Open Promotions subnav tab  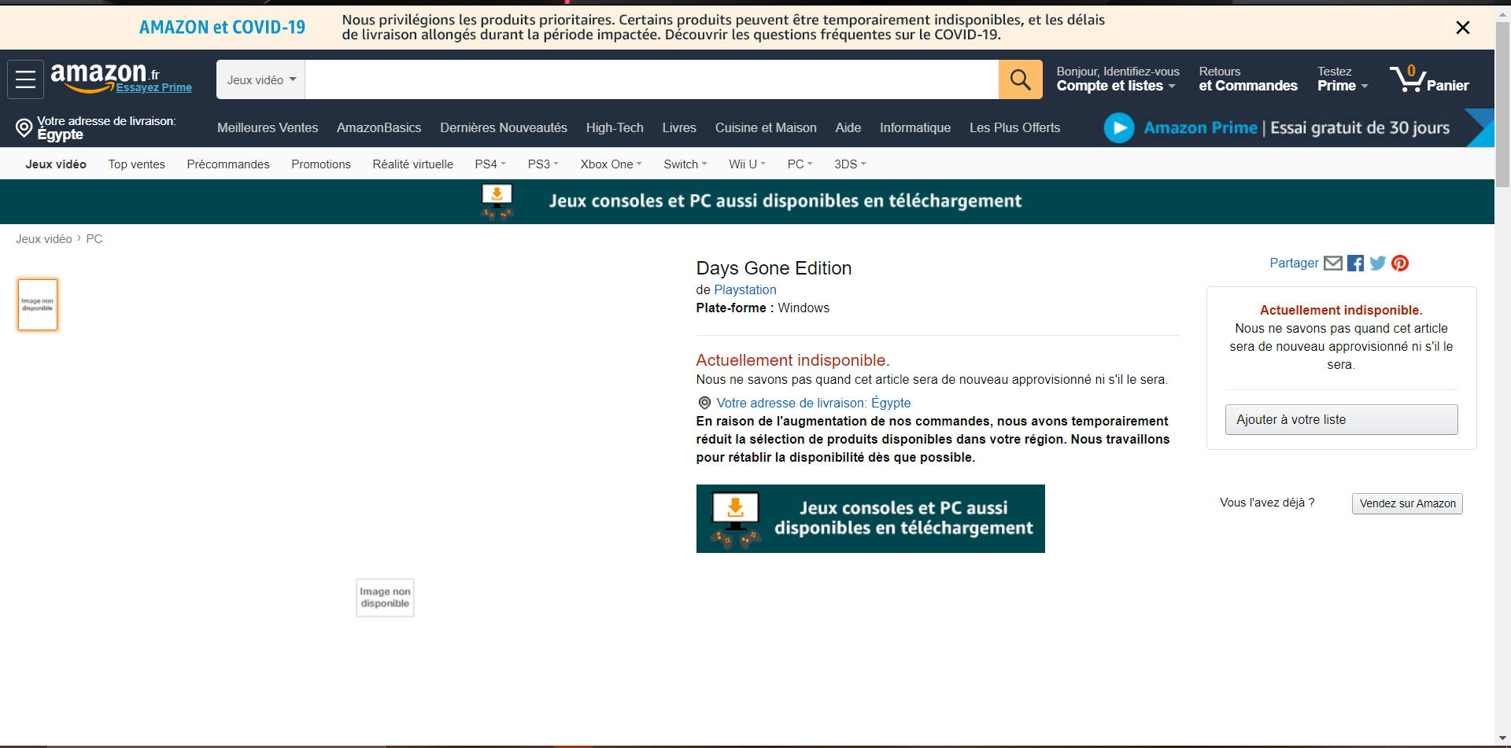click(x=321, y=164)
